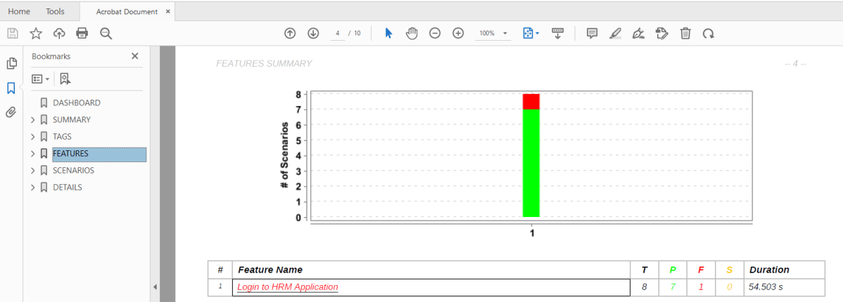Image resolution: width=843 pixels, height=302 pixels.
Task: Select the Hand pan tool
Action: [x=412, y=33]
